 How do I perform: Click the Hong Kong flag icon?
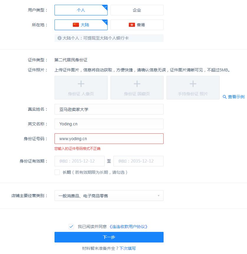click(132, 25)
